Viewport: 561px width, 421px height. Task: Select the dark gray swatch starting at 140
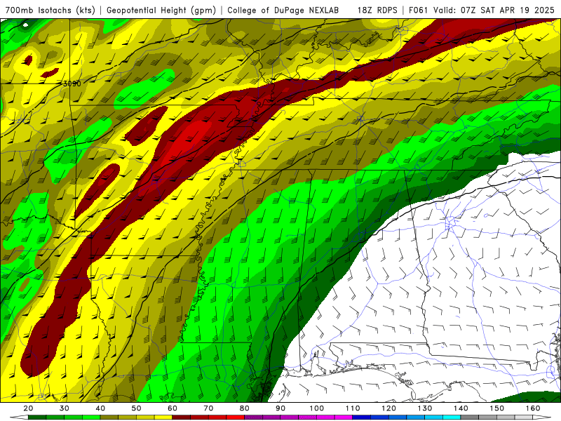469,417
